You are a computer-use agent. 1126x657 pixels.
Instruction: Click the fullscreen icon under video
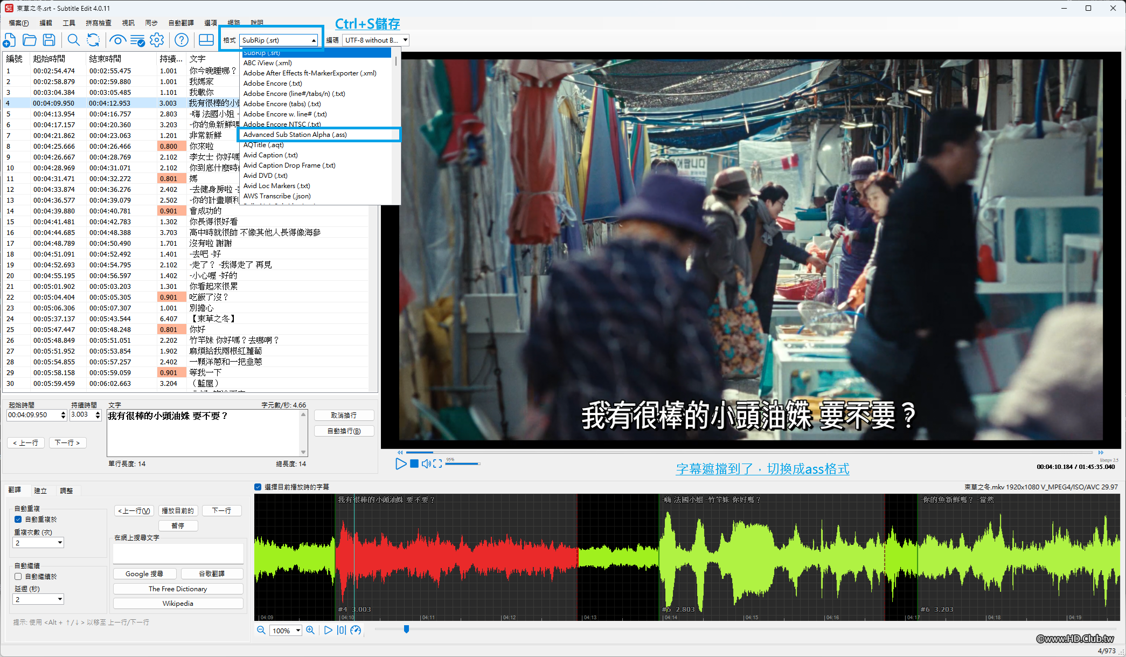[x=437, y=464]
